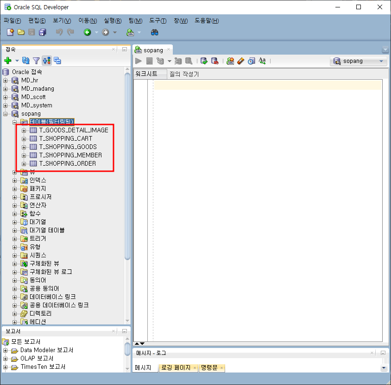This screenshot has width=391, height=385.
Task: Expand the MD_scott connection node
Action: click(x=5, y=97)
